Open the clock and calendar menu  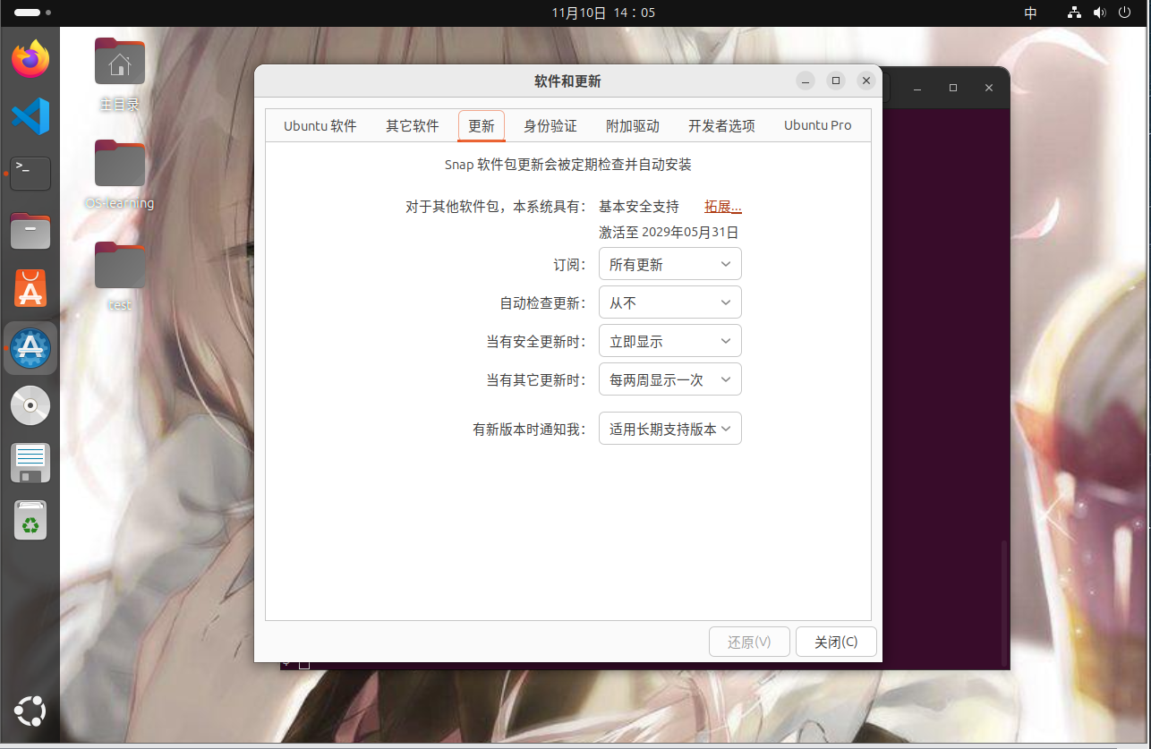coord(604,13)
